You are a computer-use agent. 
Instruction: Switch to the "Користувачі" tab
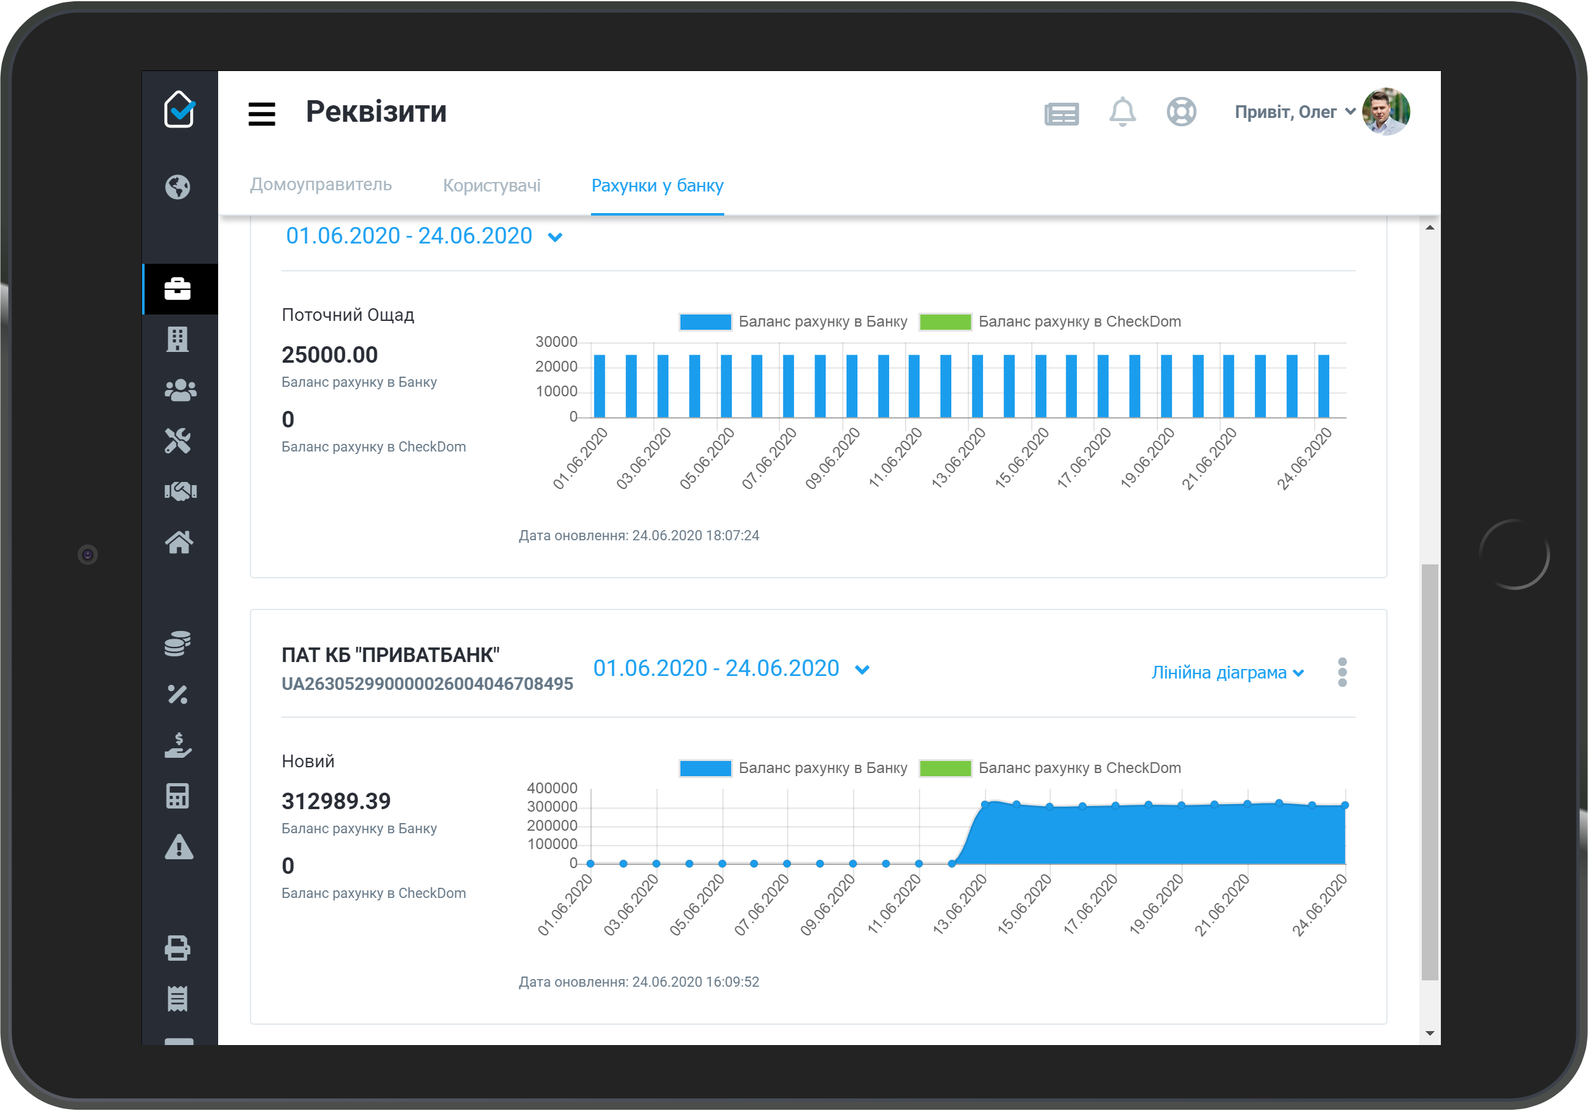click(x=491, y=185)
